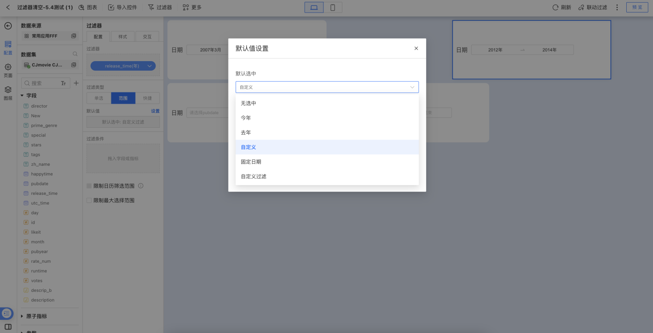653x333 pixels.
Task: Click search icon next to 数据集
Action: pos(75,54)
